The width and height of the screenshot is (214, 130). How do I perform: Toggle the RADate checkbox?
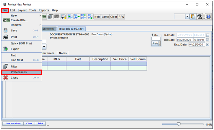208,35
